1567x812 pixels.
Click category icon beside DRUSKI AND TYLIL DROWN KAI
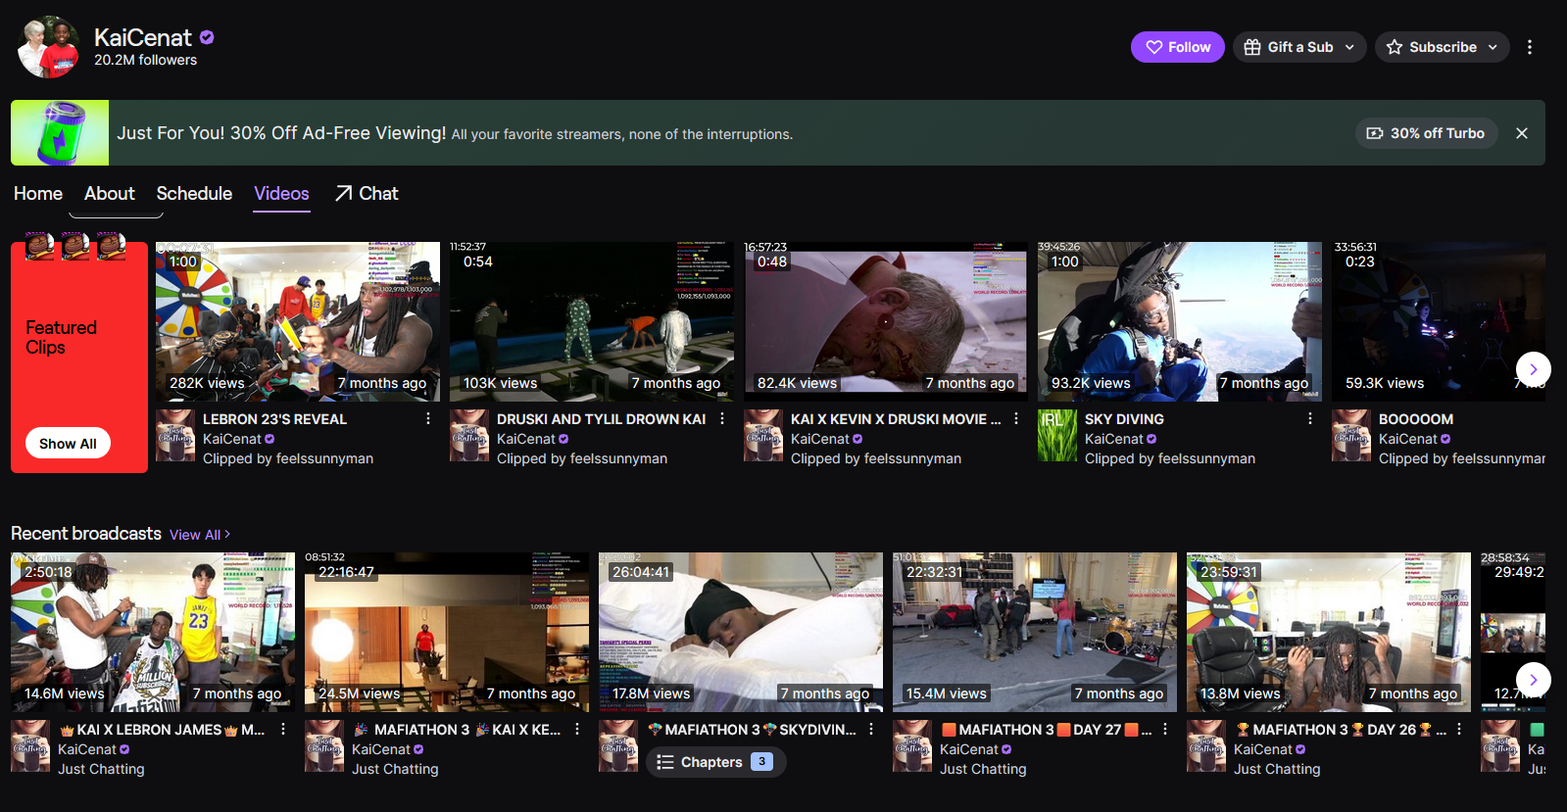tap(469, 436)
